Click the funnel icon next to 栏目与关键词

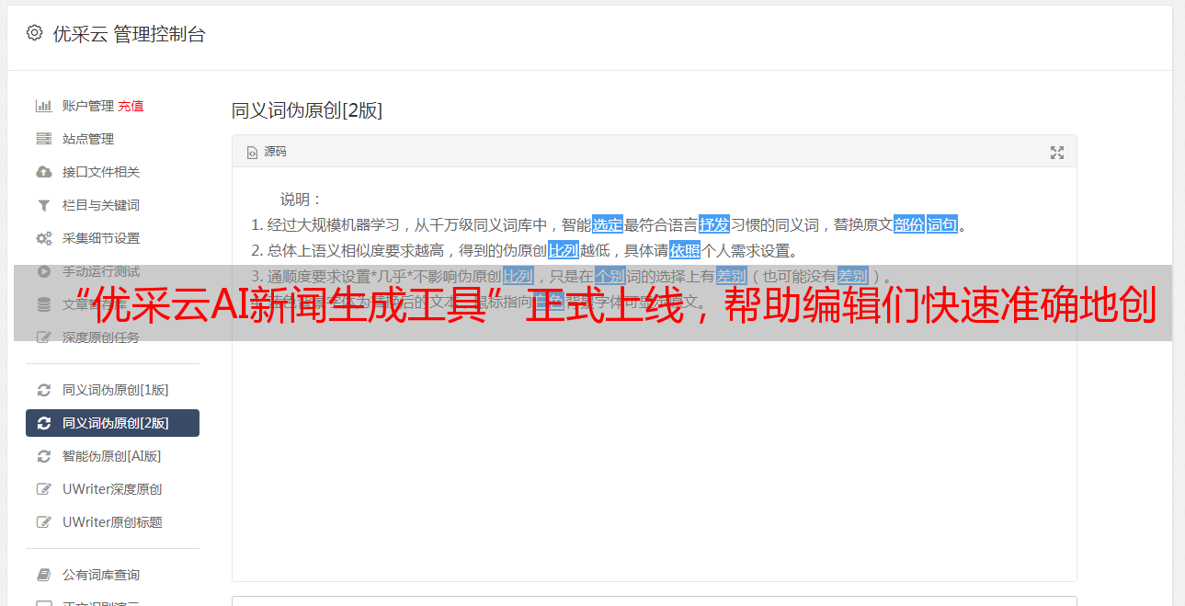point(43,205)
